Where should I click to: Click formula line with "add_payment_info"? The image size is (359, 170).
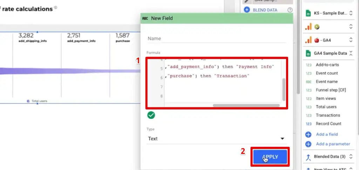tap(219, 67)
